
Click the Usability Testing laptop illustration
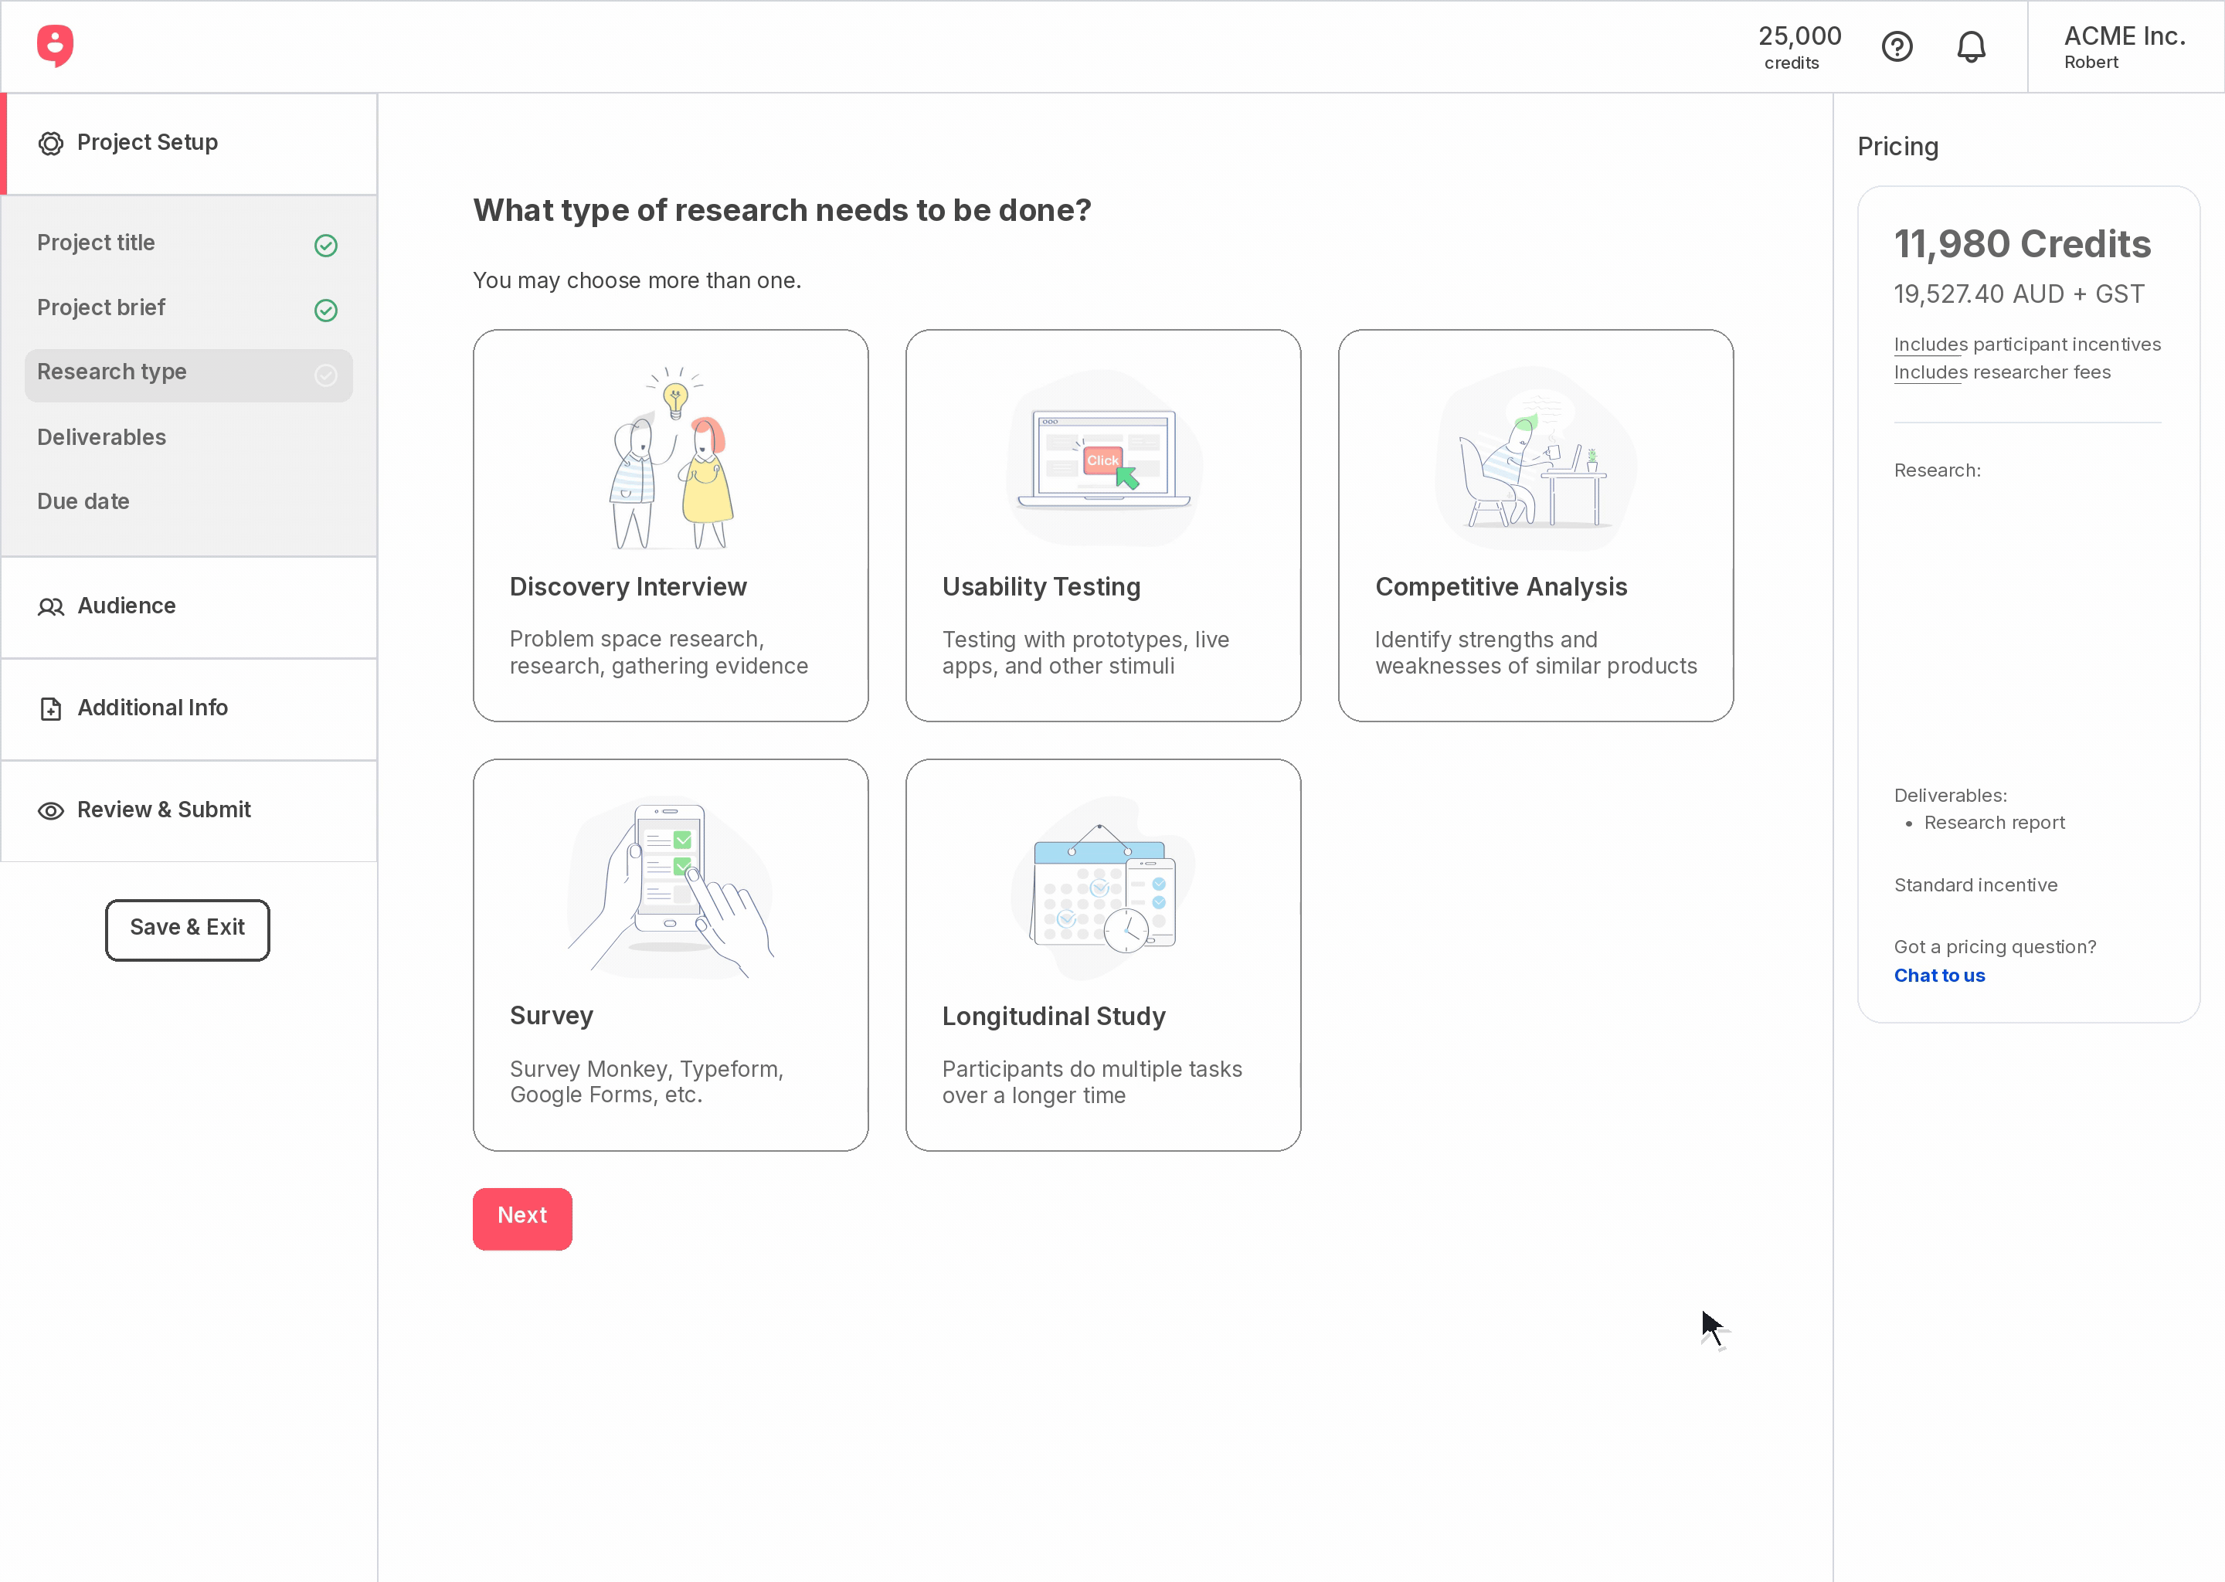(1104, 457)
